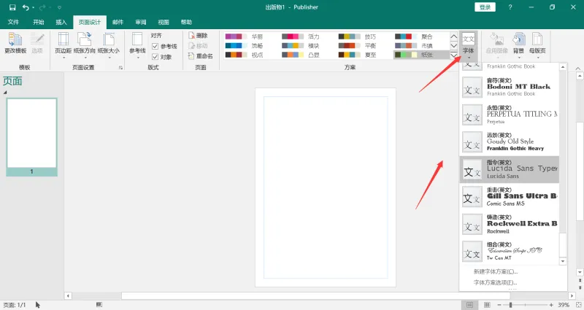Image resolution: width=584 pixels, height=310 pixels.
Task: Open 字体方案选项 font scheme options
Action: coord(495,282)
